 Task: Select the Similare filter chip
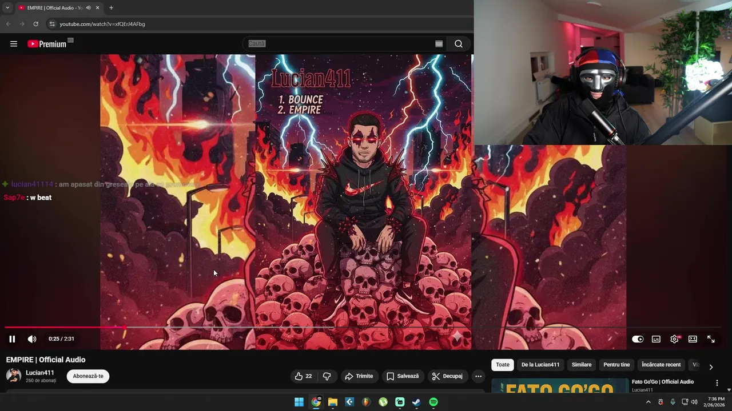(x=582, y=365)
